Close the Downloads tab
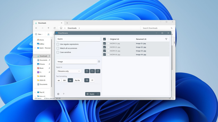The width and height of the screenshot is (218, 122). coord(61,23)
